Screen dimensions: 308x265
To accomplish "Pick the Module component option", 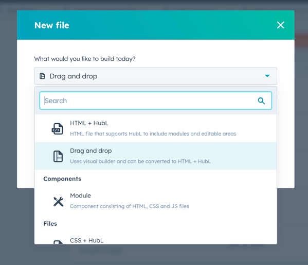I will [156, 201].
